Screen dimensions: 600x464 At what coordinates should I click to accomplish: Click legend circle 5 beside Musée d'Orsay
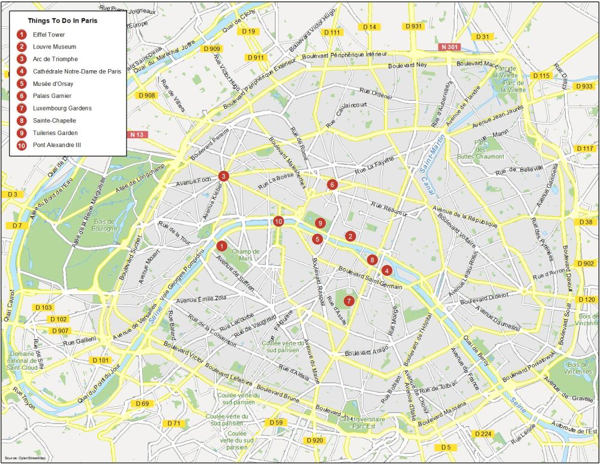click(22, 84)
